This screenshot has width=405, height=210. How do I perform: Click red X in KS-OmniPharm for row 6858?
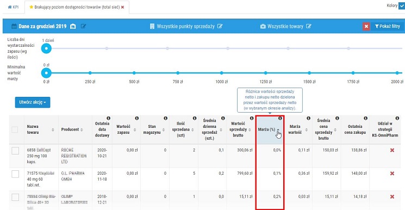(x=392, y=150)
